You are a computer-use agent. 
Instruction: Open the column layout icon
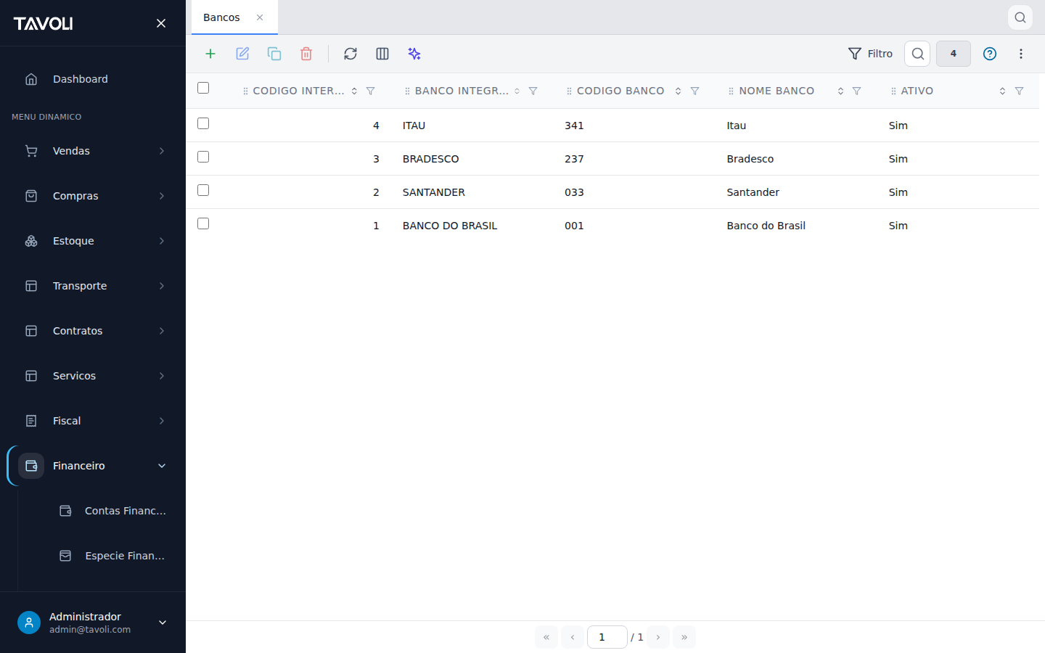pos(382,54)
